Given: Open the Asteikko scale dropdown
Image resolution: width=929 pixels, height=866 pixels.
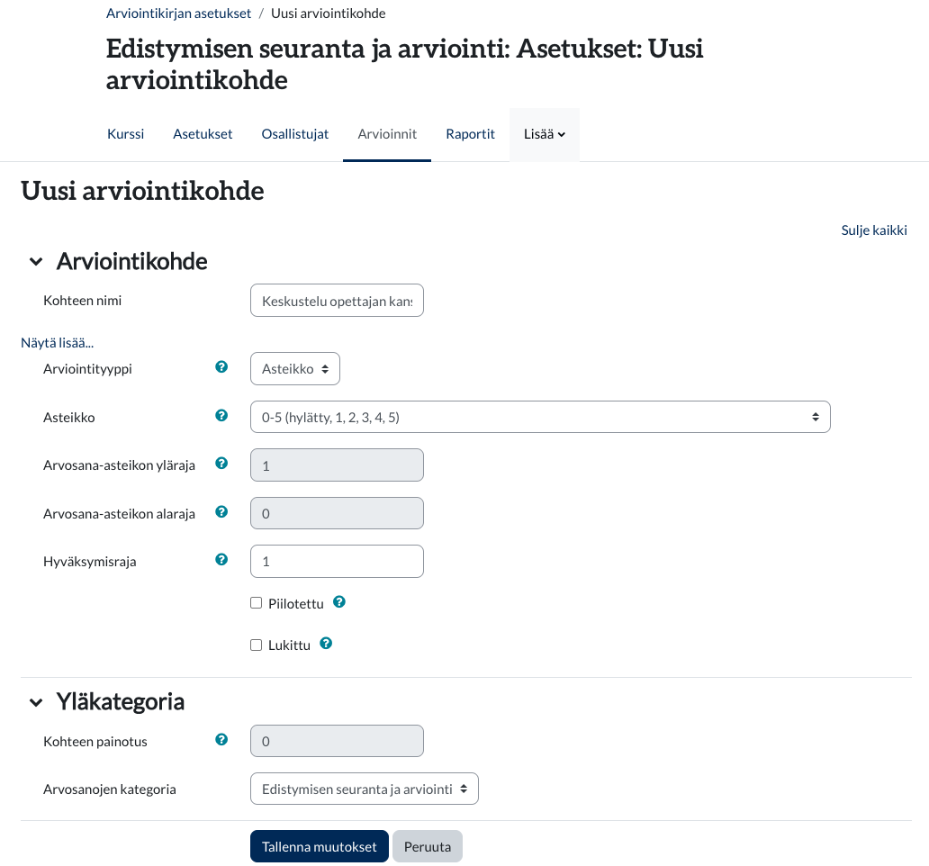Looking at the screenshot, I should tap(539, 417).
